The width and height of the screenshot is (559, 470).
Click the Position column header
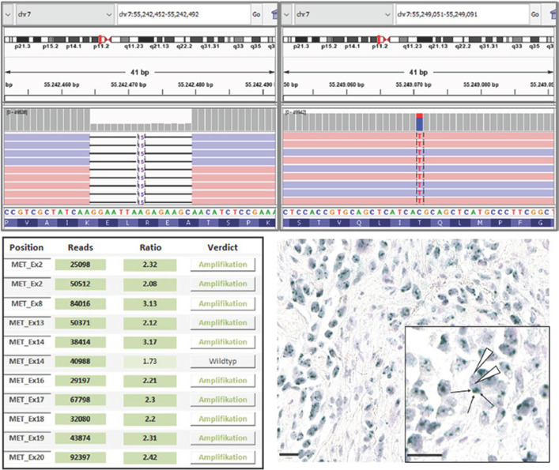(x=26, y=247)
